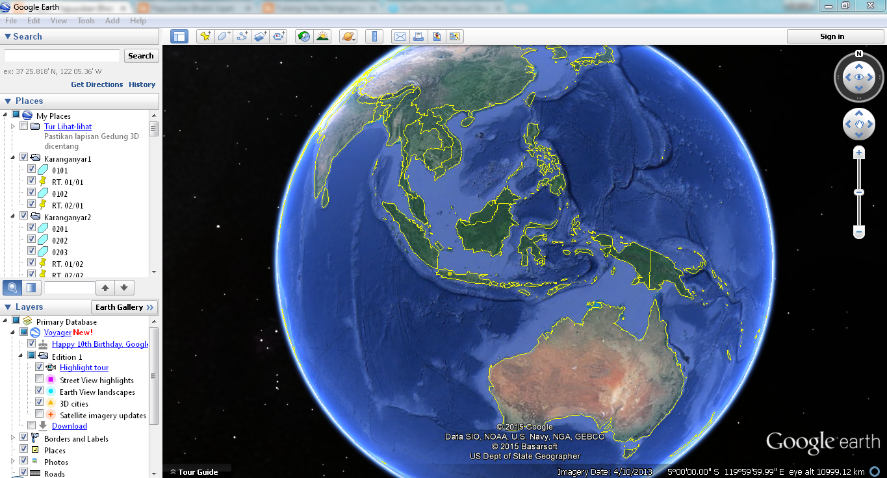The image size is (887, 478).
Task: Open the Ruler measurement tool
Action: [374, 36]
